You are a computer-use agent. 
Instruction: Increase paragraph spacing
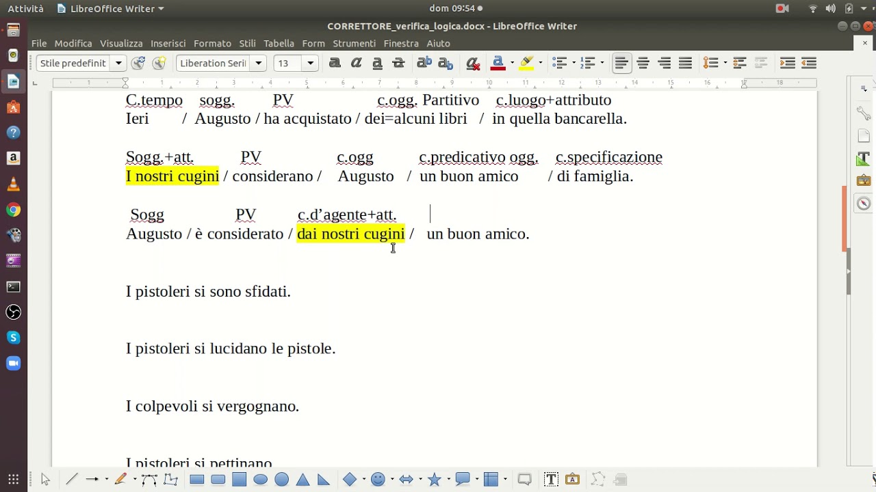[x=739, y=63]
